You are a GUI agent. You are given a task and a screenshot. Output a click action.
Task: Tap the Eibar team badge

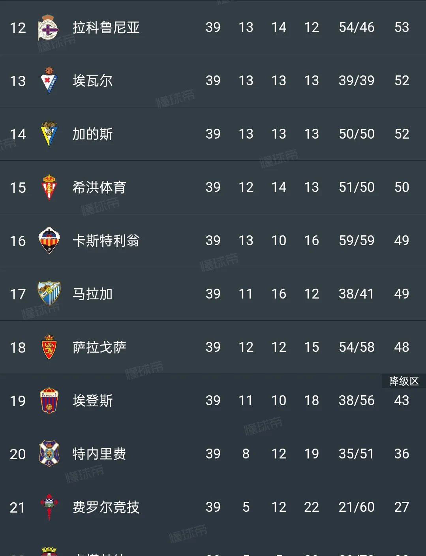coord(49,81)
